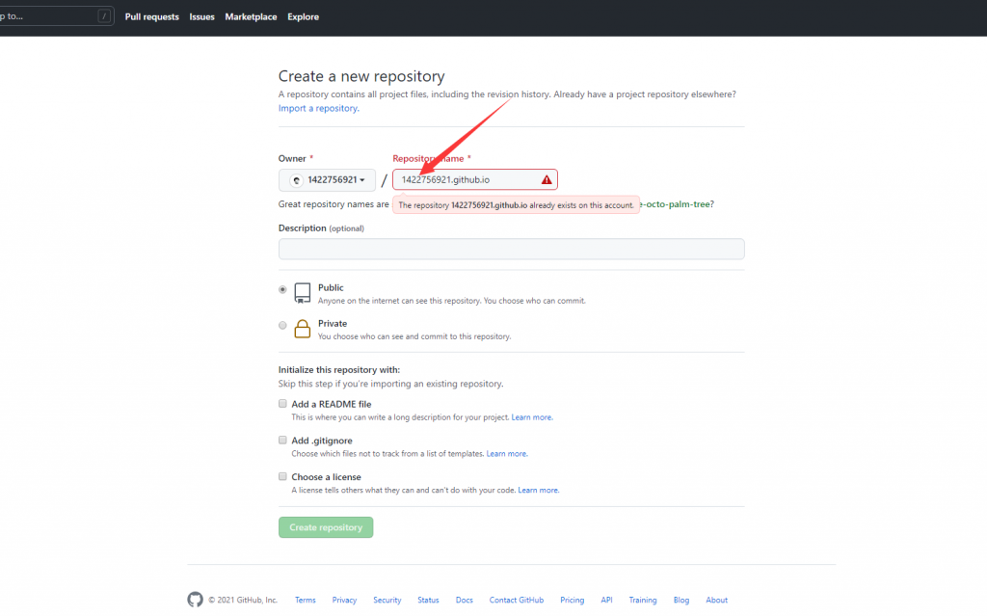The image size is (987, 616).
Task: Check the Add .gitignore option
Action: point(282,441)
